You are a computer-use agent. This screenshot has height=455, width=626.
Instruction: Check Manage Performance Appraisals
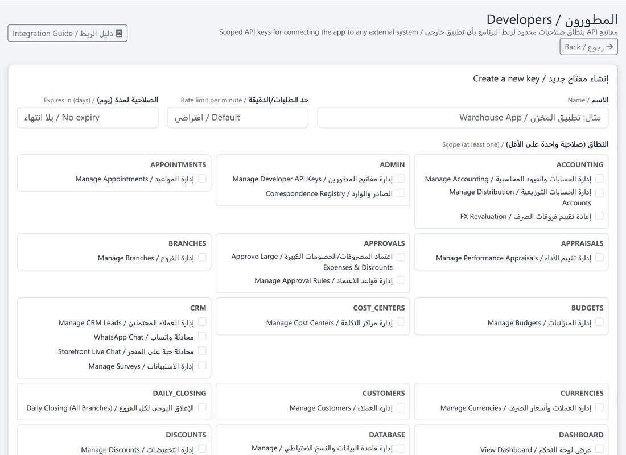(599, 258)
